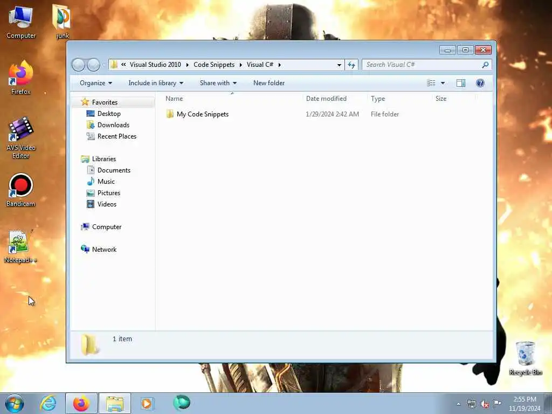Expand arrow after Code Snippets breadcrumb
The height and width of the screenshot is (414, 552).
pyautogui.click(x=241, y=65)
